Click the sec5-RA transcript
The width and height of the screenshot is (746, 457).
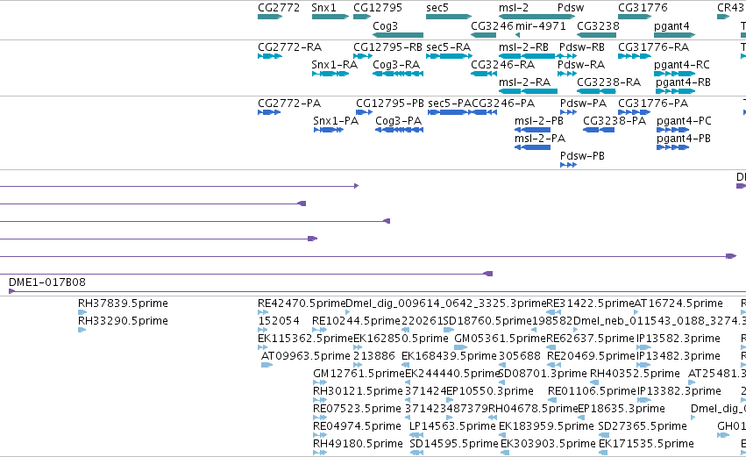[x=449, y=56]
